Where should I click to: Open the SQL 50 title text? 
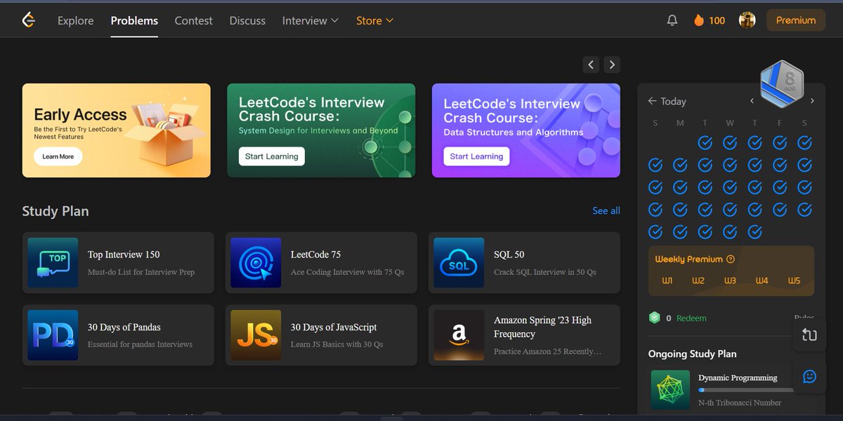click(x=509, y=255)
